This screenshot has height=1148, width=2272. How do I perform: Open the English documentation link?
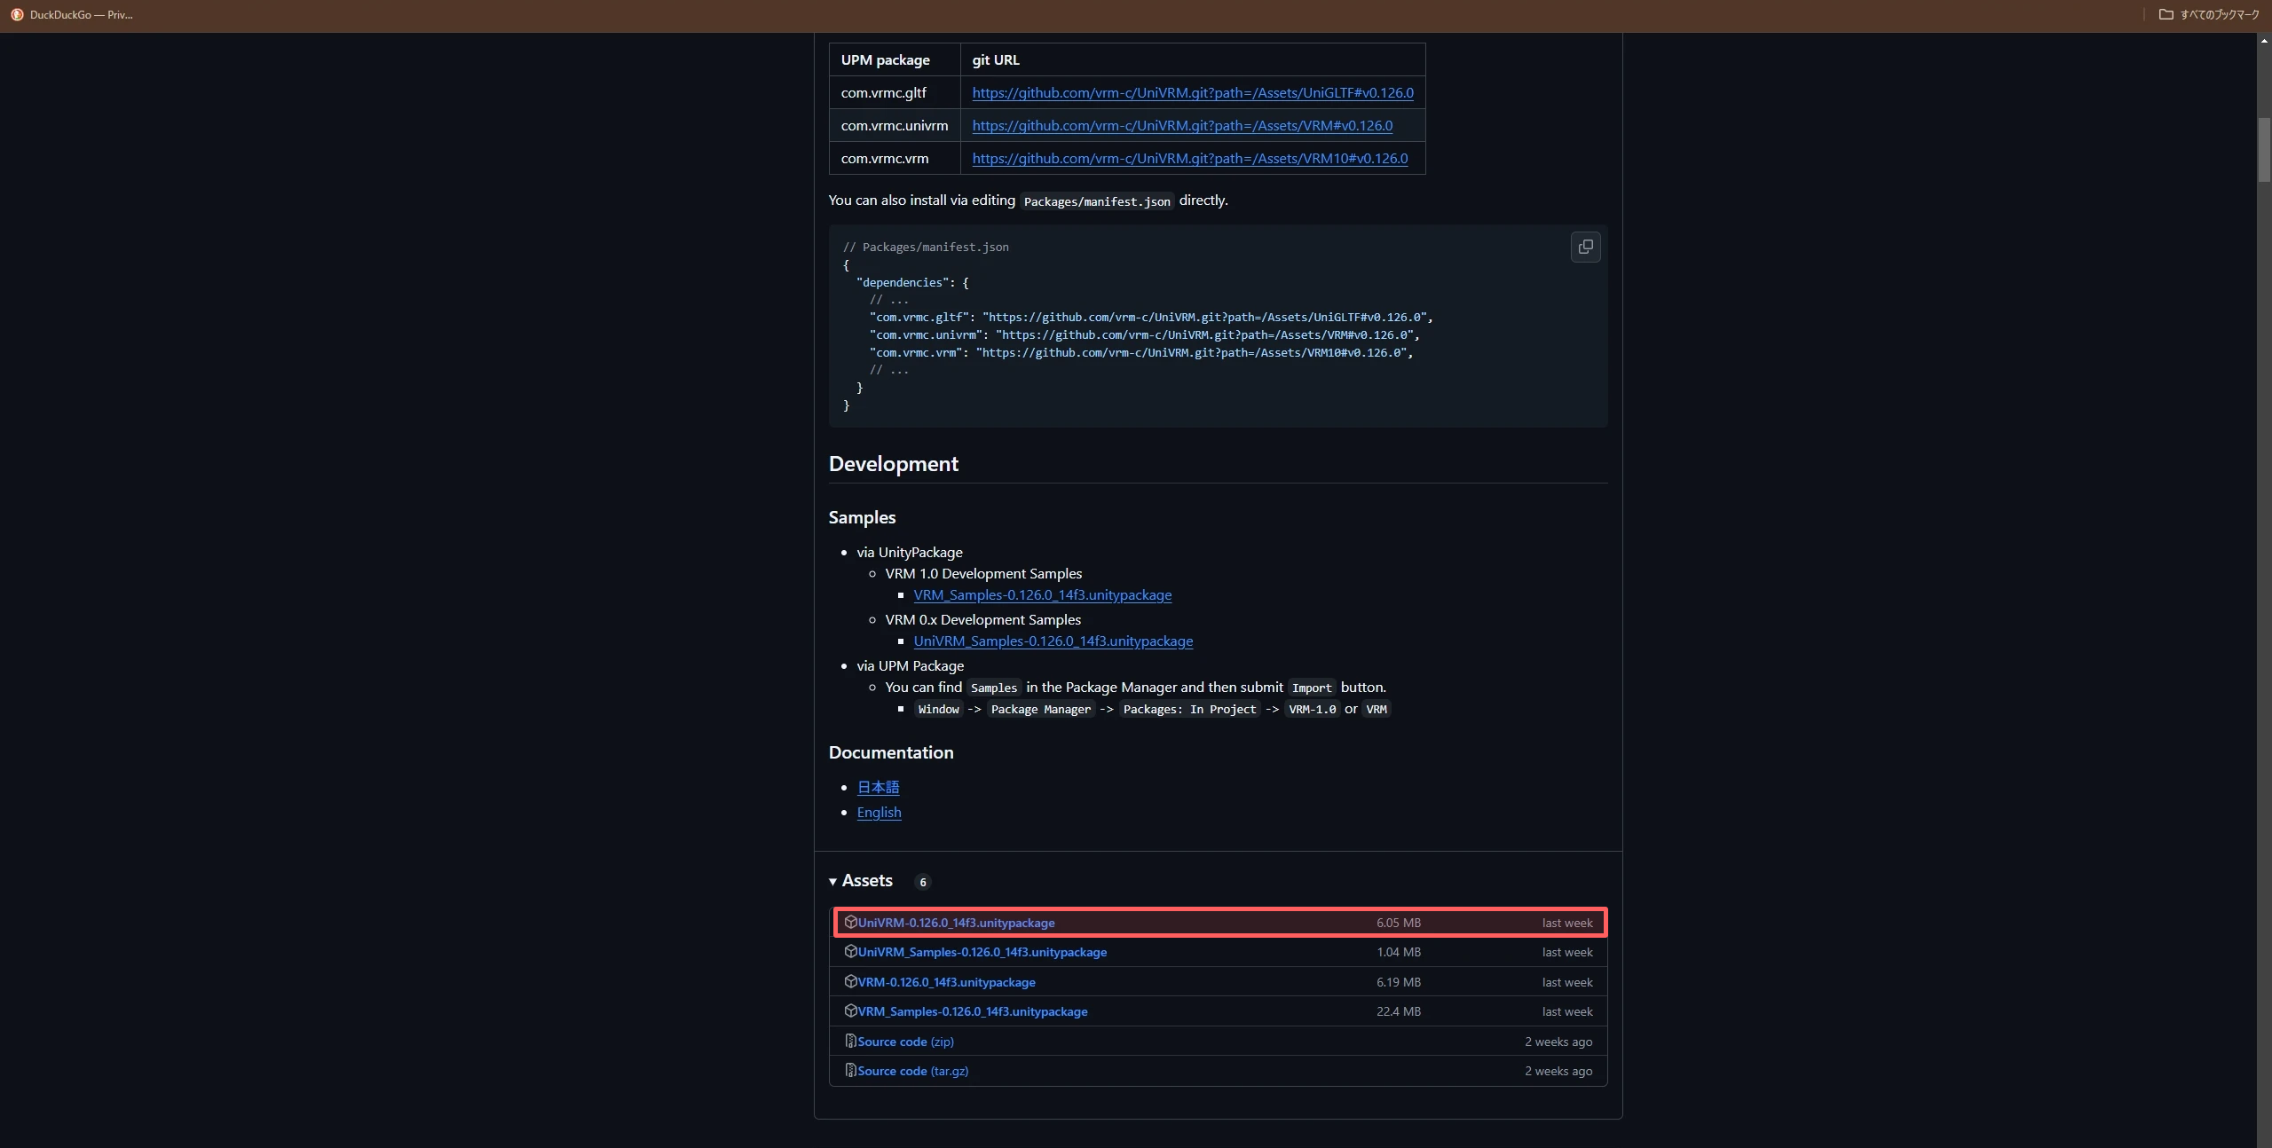(879, 813)
